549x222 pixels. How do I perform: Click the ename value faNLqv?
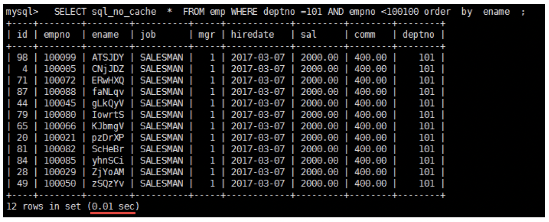coord(108,92)
